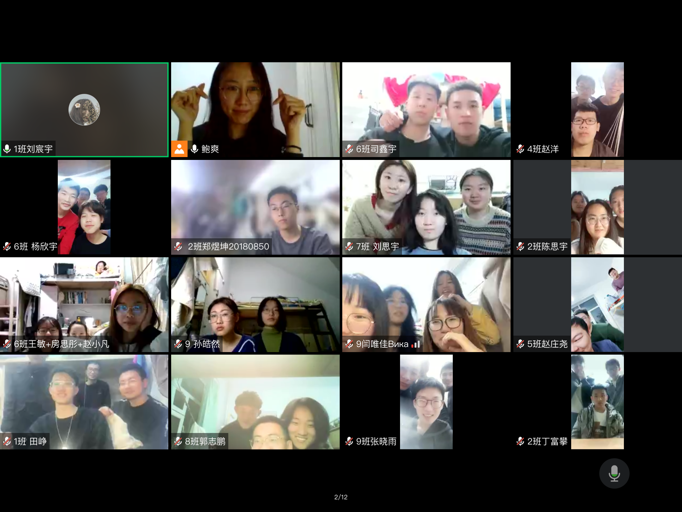Click muted mic icon beside 7班 刘思宇
The width and height of the screenshot is (682, 512).
349,247
